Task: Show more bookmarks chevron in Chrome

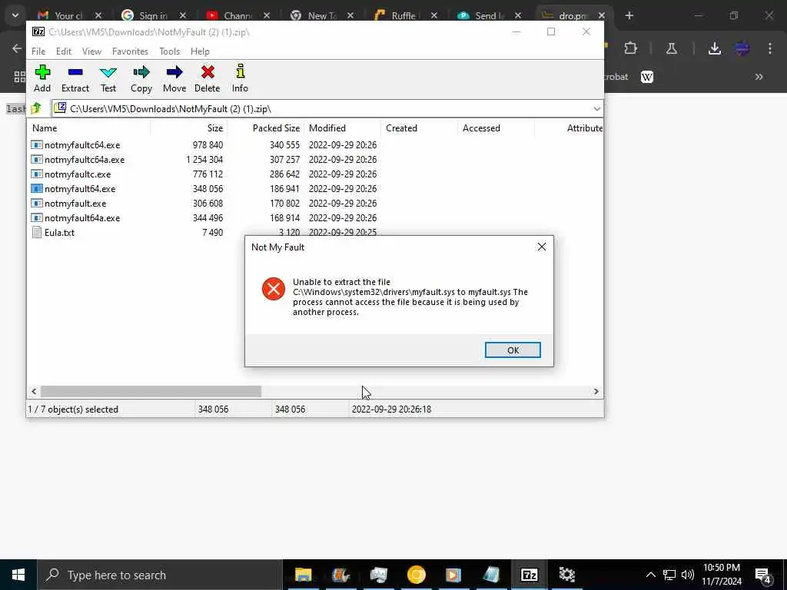Action: (759, 77)
